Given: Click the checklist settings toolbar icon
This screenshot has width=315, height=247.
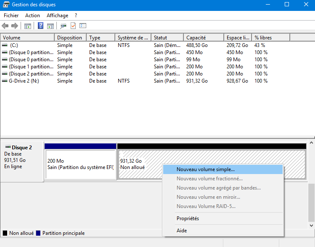Looking at the screenshot, I should [83, 26].
